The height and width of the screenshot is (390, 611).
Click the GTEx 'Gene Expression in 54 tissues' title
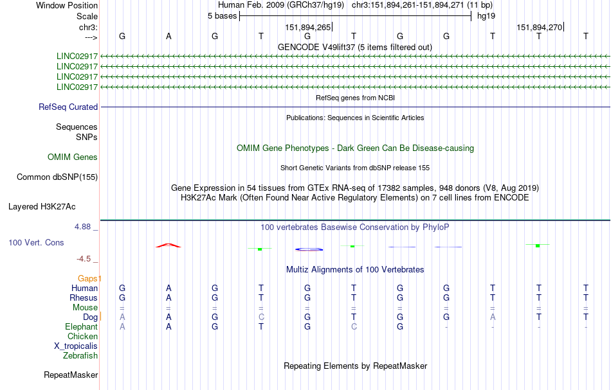pyautogui.click(x=355, y=188)
